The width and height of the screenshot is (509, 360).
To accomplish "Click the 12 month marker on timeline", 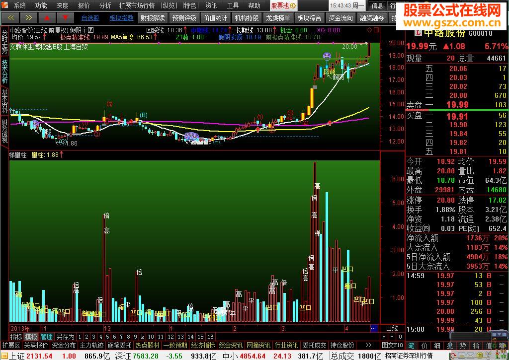I will (107, 329).
